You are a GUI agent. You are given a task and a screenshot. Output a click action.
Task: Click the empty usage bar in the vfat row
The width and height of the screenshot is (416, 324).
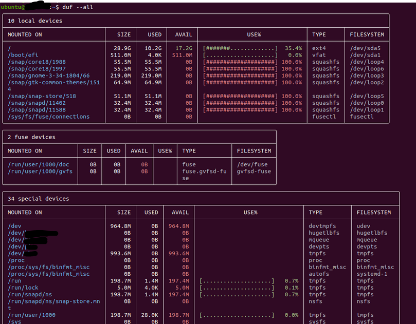click(240, 55)
